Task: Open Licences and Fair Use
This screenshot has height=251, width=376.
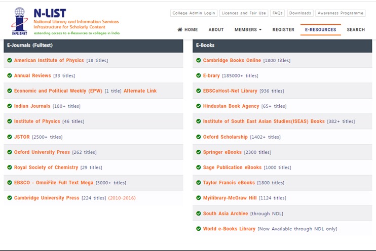Action: [244, 13]
